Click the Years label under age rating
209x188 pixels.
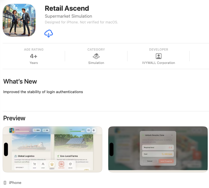[34, 63]
